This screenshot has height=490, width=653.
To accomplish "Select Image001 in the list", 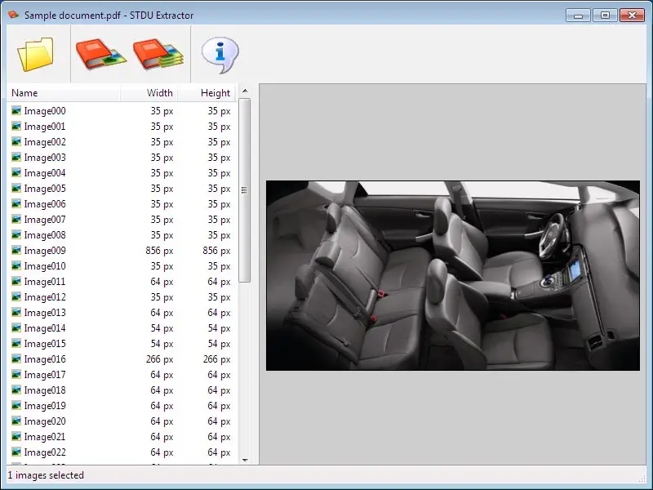I will pos(122,127).
